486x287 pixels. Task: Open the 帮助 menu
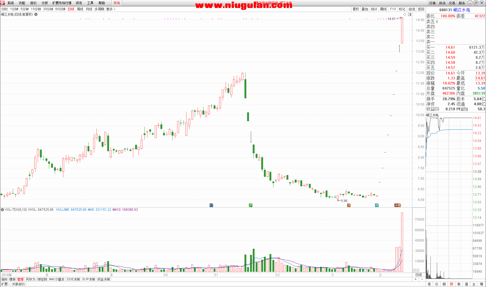102,3
